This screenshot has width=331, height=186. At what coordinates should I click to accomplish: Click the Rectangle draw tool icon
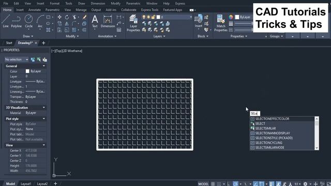coord(48,17)
